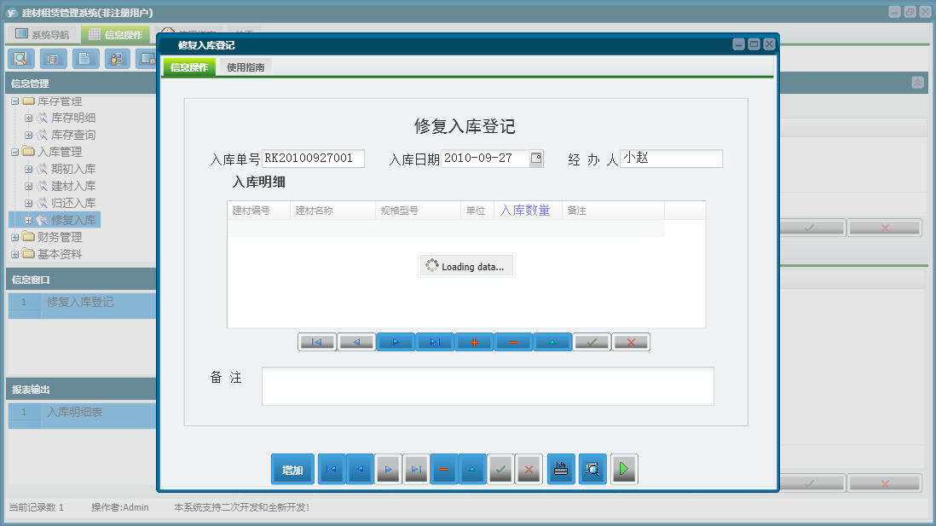Delete detail row with grid navigator minus
Image resolution: width=936 pixels, height=526 pixels.
pyautogui.click(x=513, y=342)
